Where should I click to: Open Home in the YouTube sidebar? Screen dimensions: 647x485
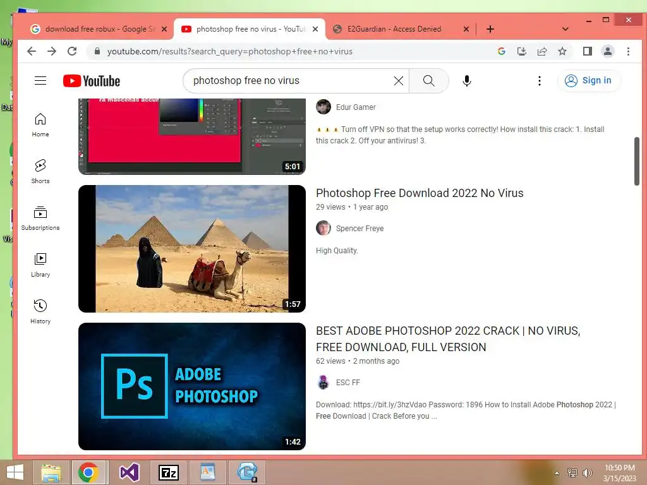[40, 125]
